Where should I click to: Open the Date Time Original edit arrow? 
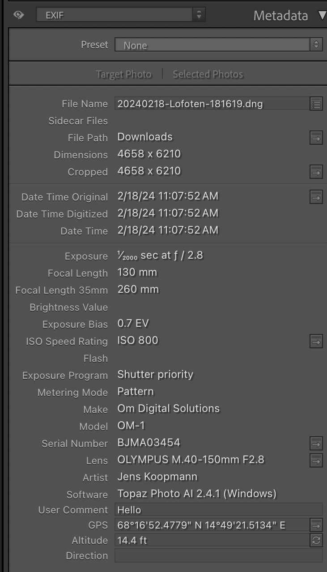316,196
